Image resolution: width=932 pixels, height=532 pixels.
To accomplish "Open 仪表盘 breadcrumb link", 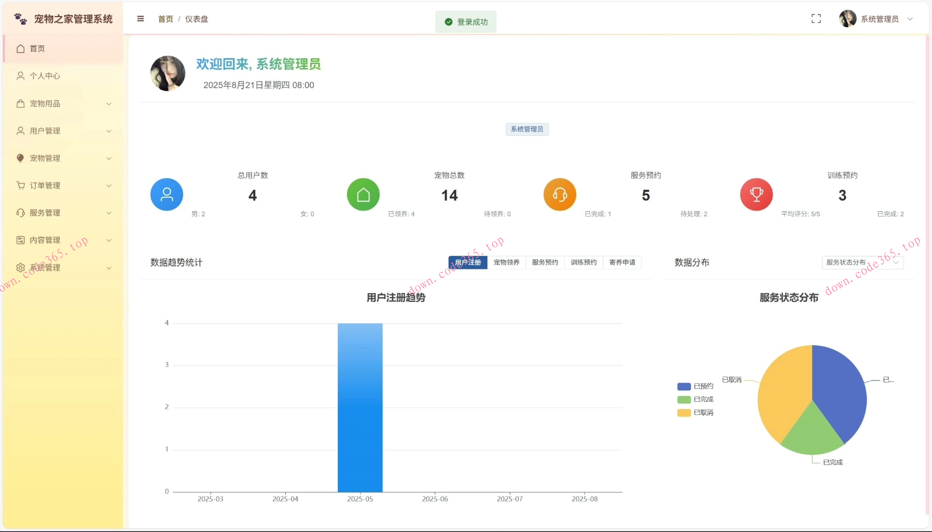I will 196,19.
